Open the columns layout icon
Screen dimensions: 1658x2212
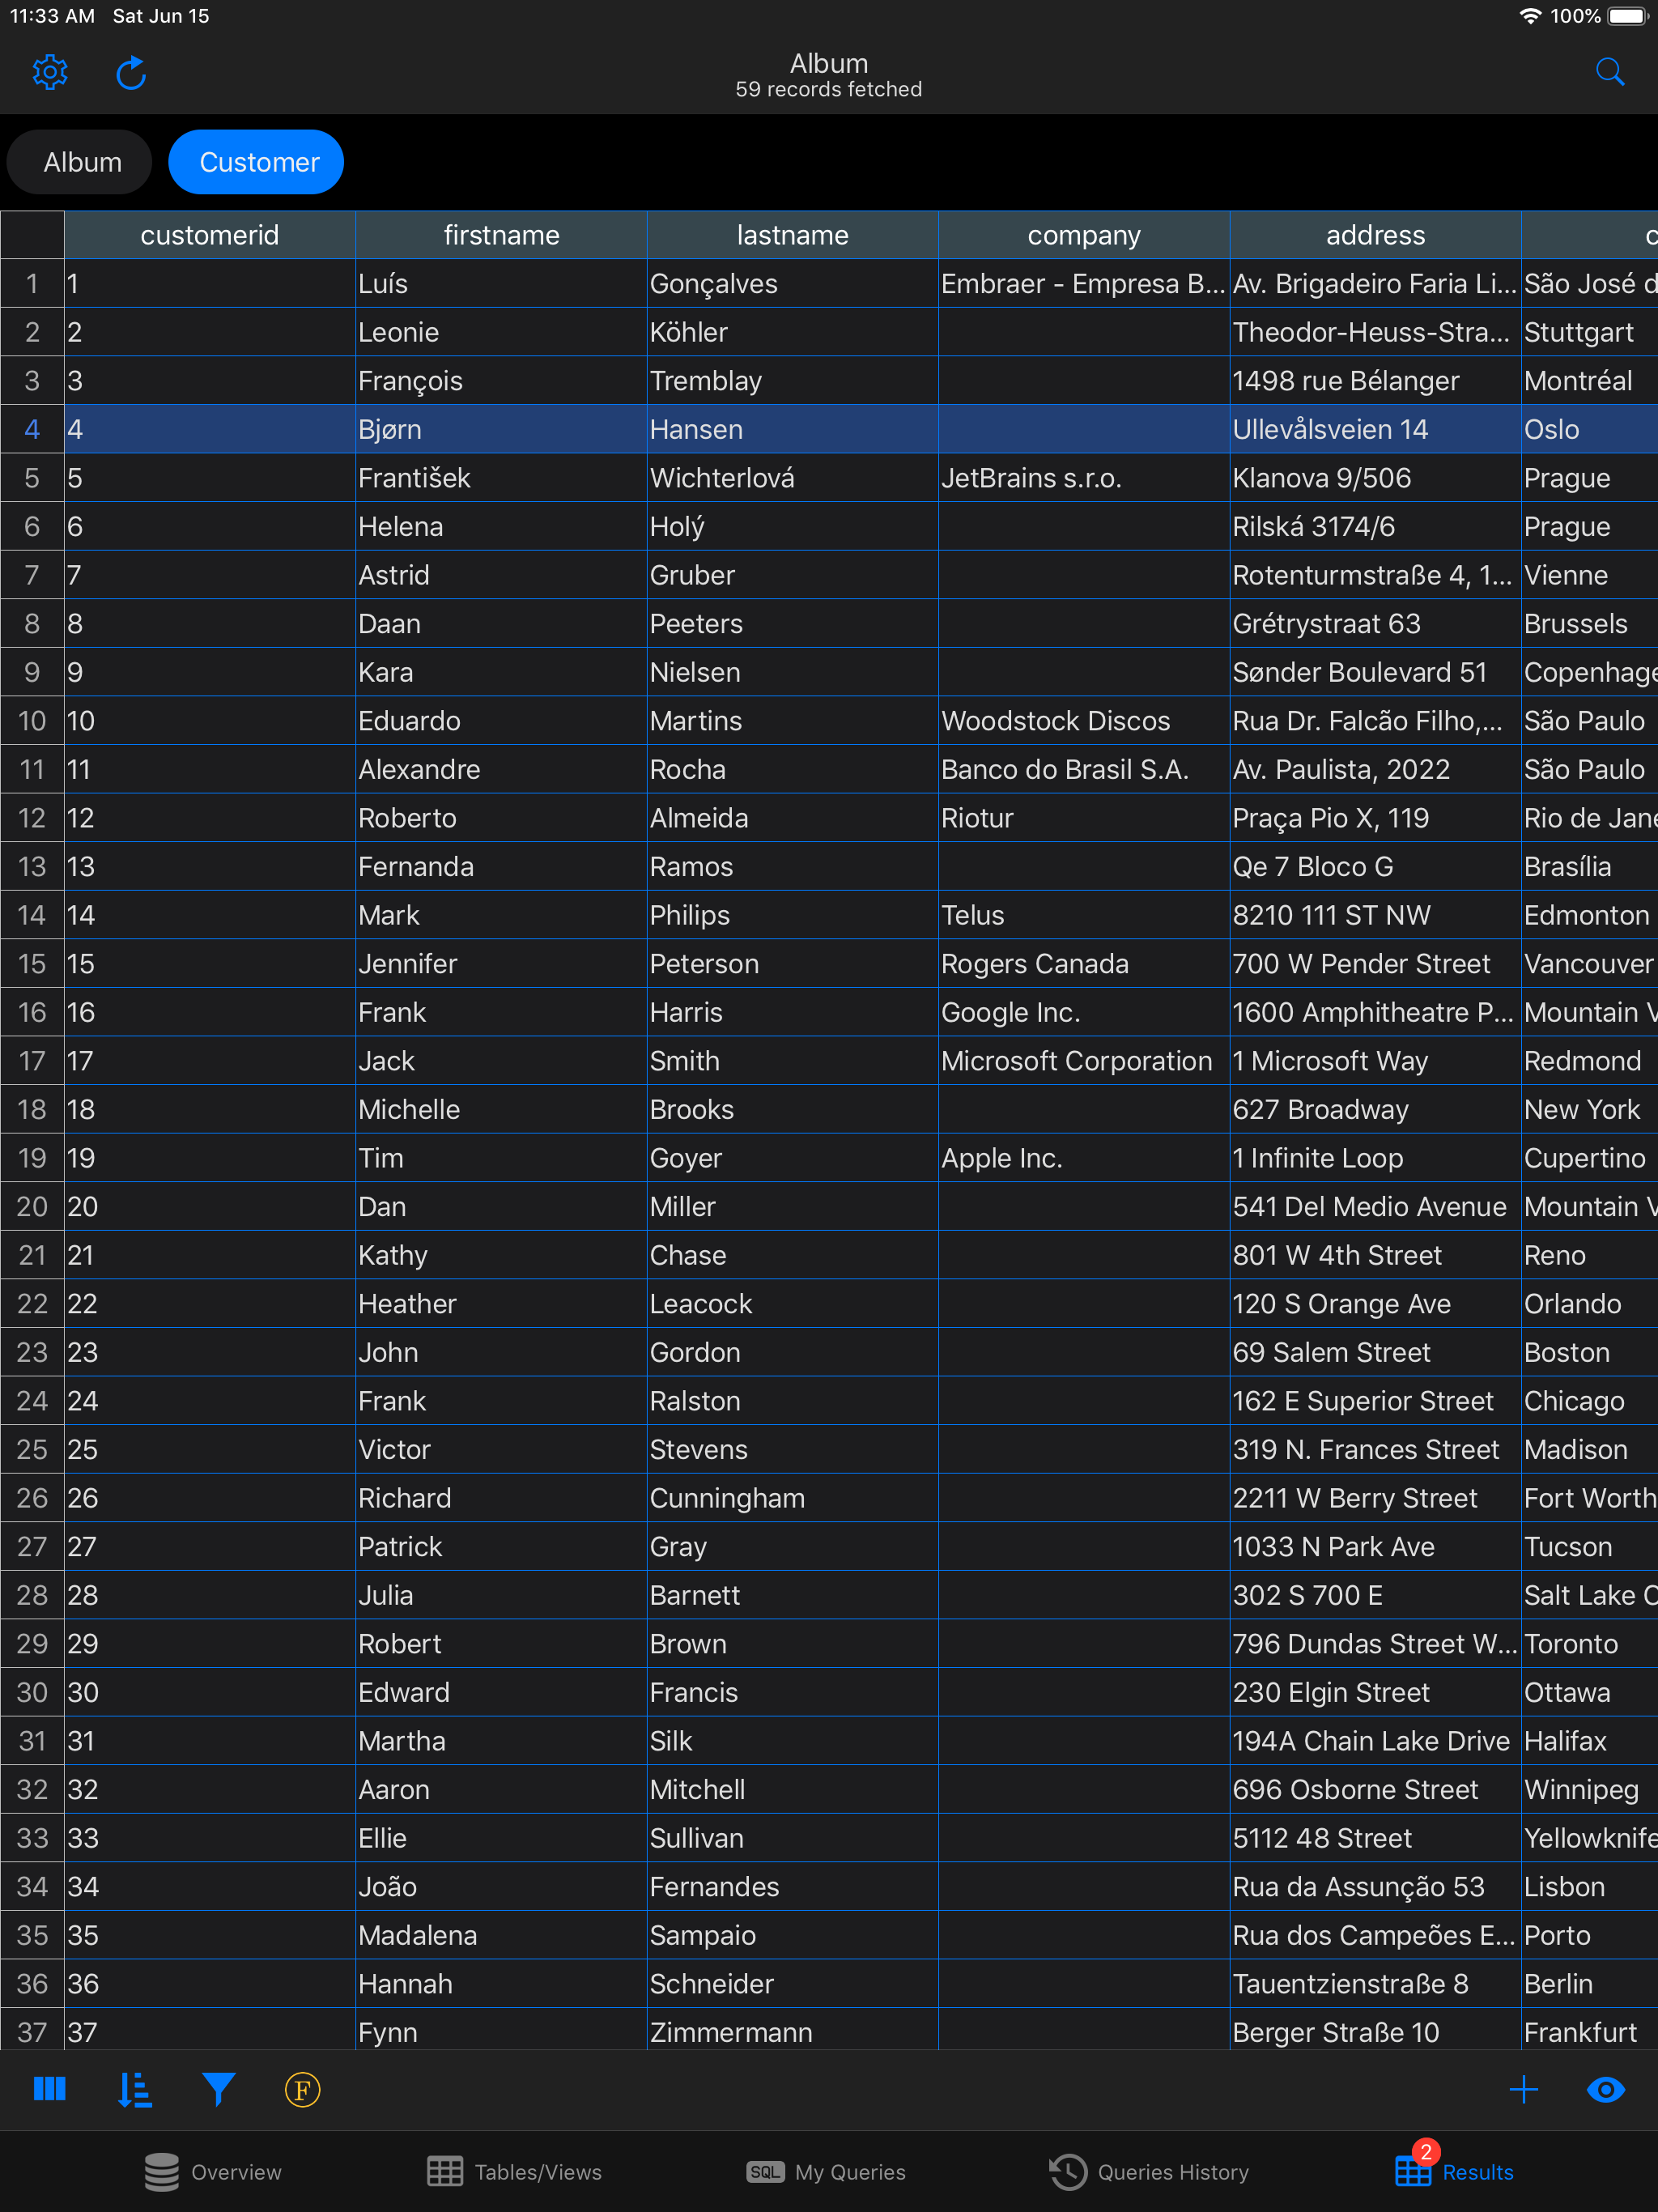[x=50, y=2089]
